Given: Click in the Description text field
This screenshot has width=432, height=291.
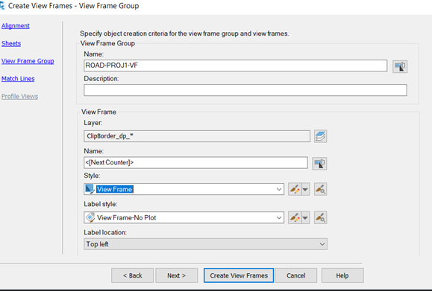Looking at the screenshot, I should (x=245, y=90).
